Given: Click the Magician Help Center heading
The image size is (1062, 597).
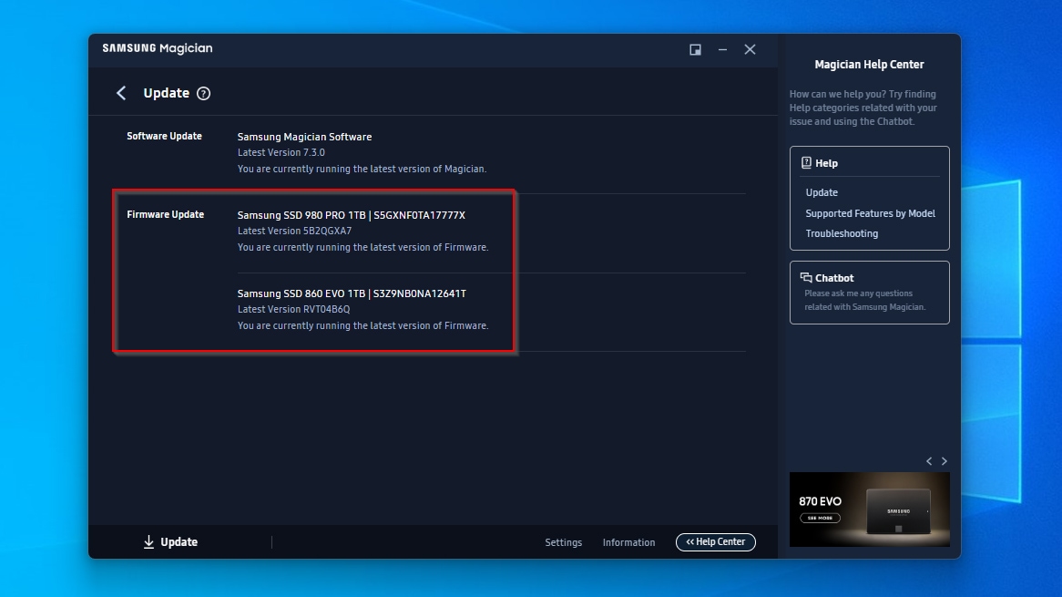Looking at the screenshot, I should pyautogui.click(x=869, y=65).
